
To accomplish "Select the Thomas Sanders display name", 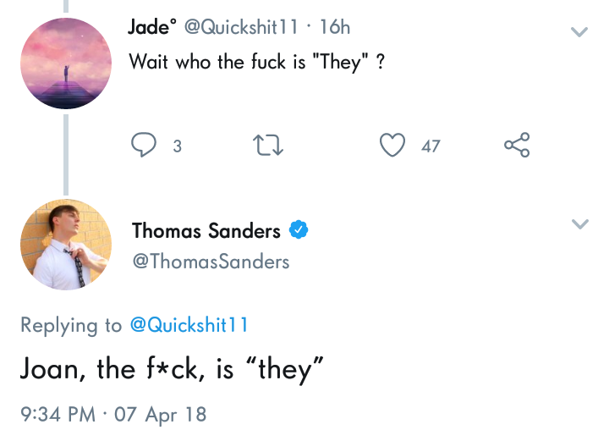I will (206, 230).
